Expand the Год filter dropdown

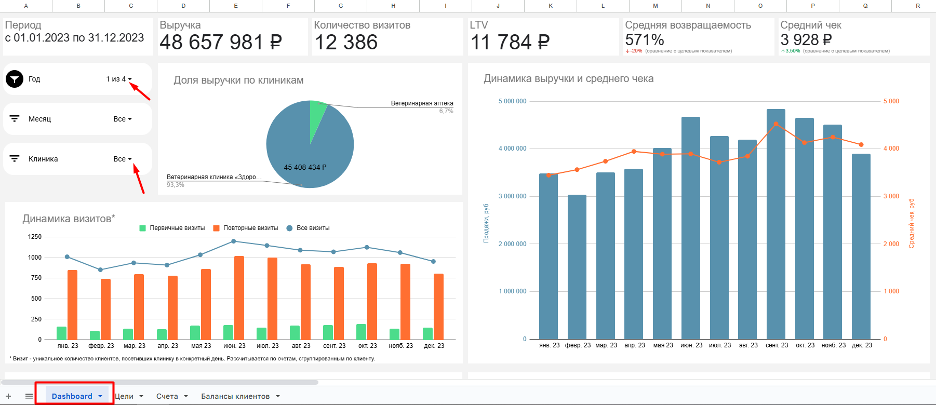(119, 79)
